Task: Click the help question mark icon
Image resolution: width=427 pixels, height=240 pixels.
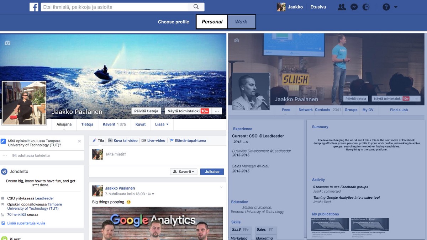Action: click(x=386, y=7)
